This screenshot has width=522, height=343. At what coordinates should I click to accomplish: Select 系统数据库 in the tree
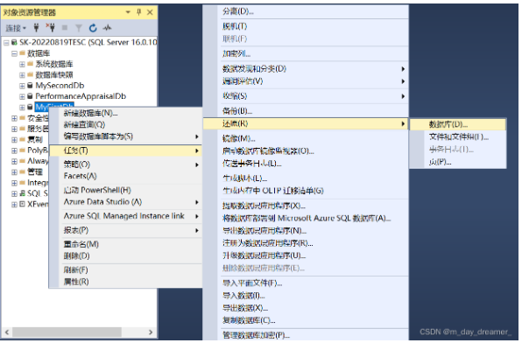point(54,64)
